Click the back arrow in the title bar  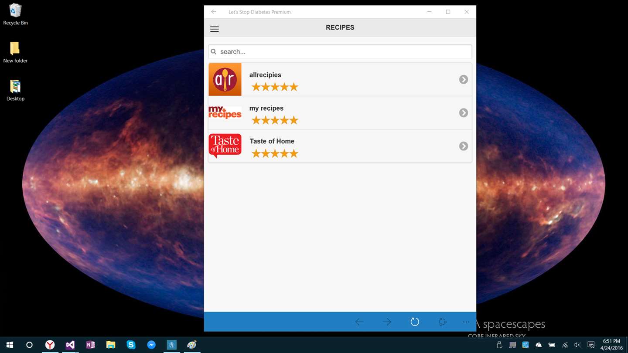(x=214, y=12)
